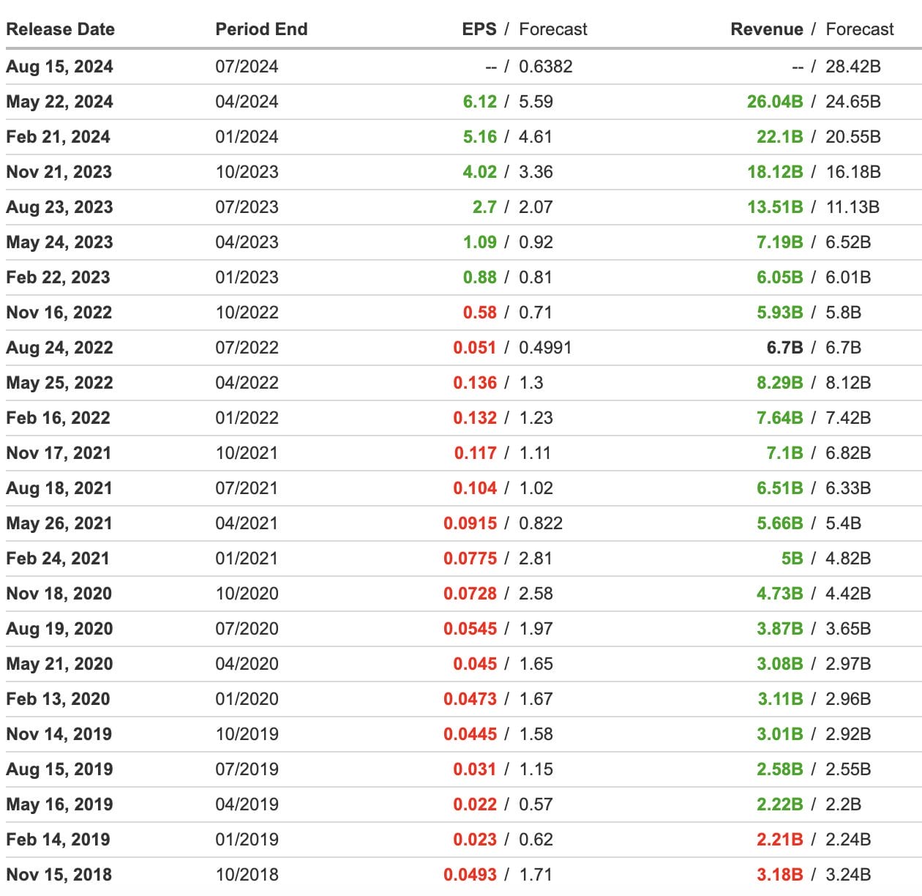Click the green 5.16 EPS value
The image size is (922, 896).
pos(479,137)
